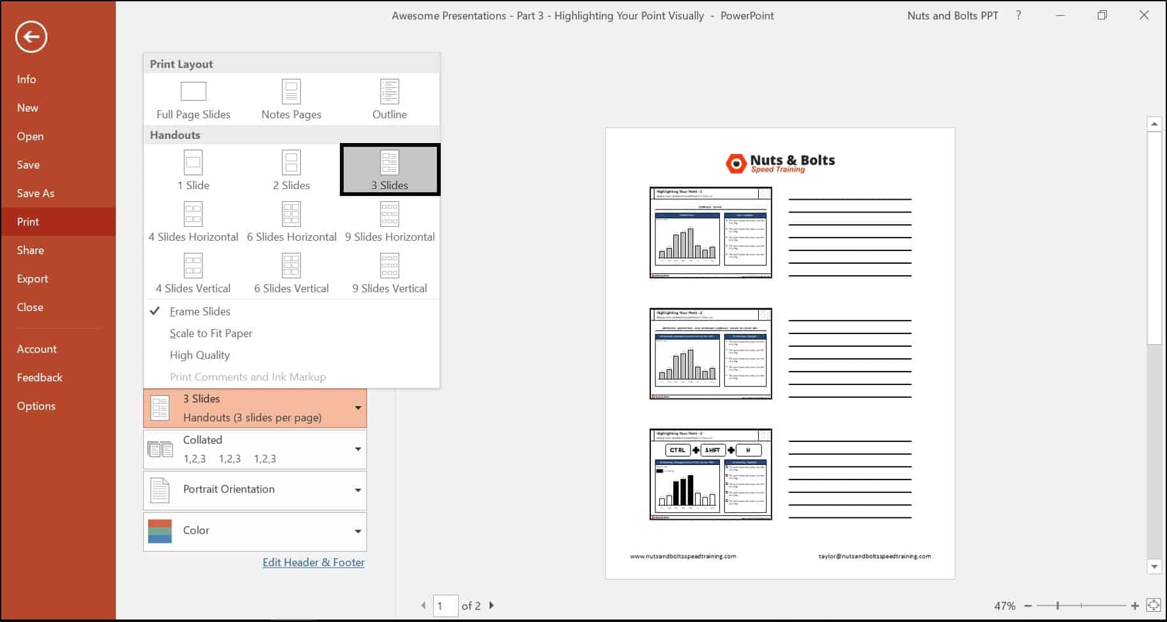
Task: Open PowerPoint Options
Action: pyautogui.click(x=58, y=406)
